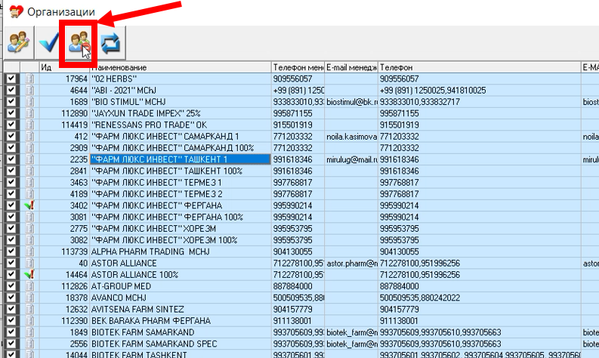Select organization ФАРМ ЛЮКС ИНВЕСТ ТАШКЕНТ 100%
599x358 pixels.
point(181,171)
